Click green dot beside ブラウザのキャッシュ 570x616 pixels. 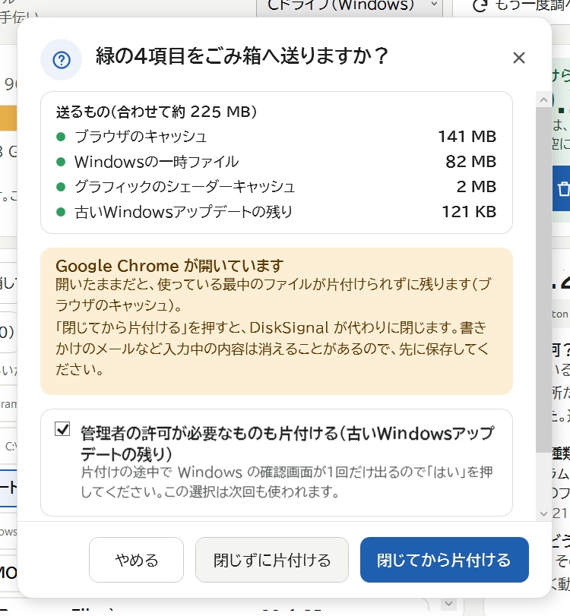61,137
